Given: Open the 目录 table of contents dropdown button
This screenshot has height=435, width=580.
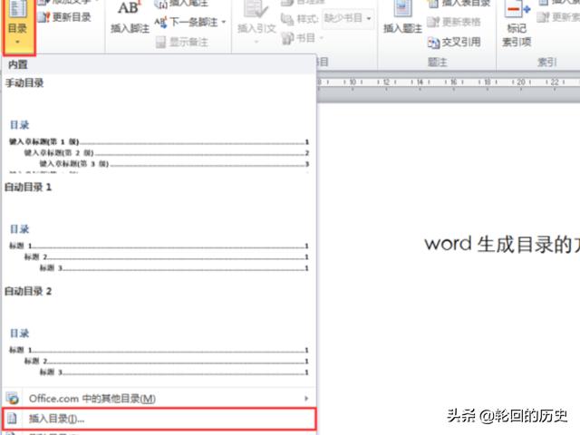Looking at the screenshot, I should tap(18, 26).
